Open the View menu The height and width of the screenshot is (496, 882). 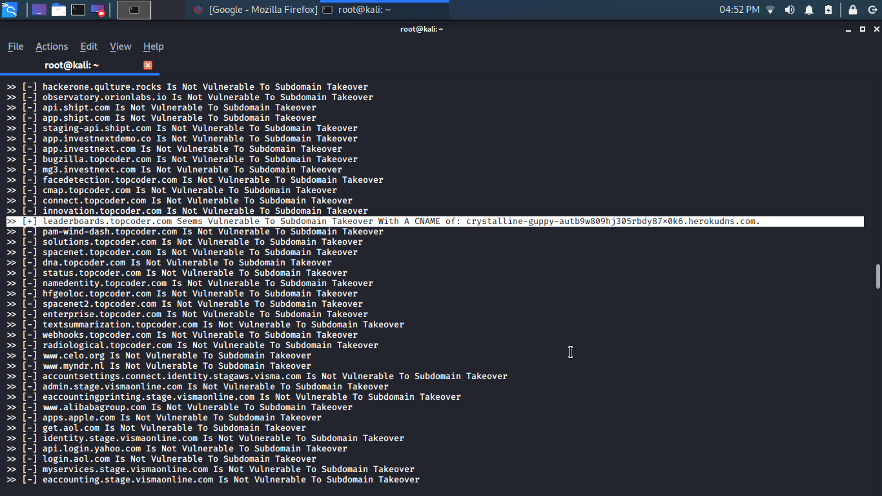(120, 46)
